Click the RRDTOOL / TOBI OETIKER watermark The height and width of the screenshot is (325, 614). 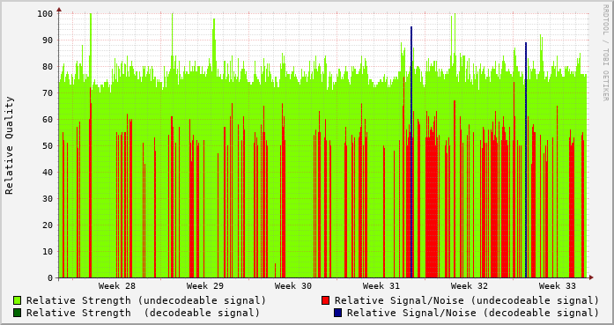(x=605, y=53)
